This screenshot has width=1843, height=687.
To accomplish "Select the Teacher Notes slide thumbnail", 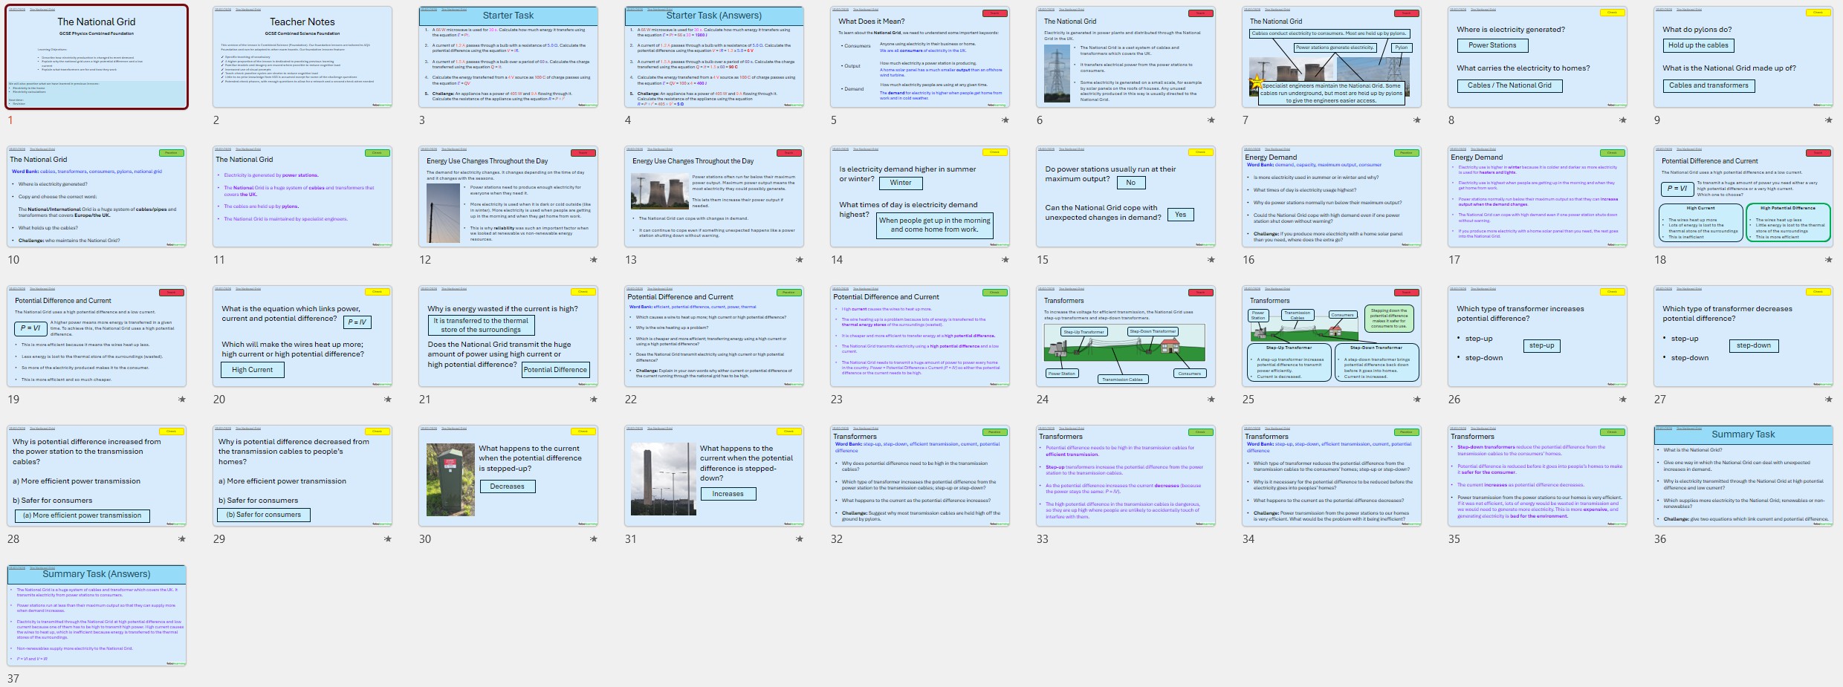I will (302, 57).
